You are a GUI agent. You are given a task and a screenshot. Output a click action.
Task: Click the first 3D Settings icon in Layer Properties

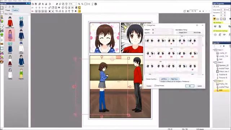coord(215,26)
